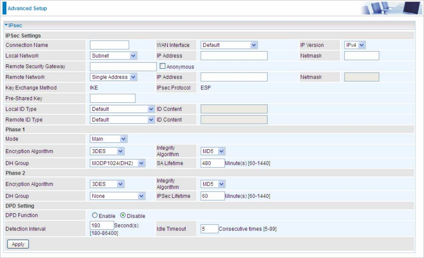
Task: Click the DPD Setting section heading
Action: 20,206
